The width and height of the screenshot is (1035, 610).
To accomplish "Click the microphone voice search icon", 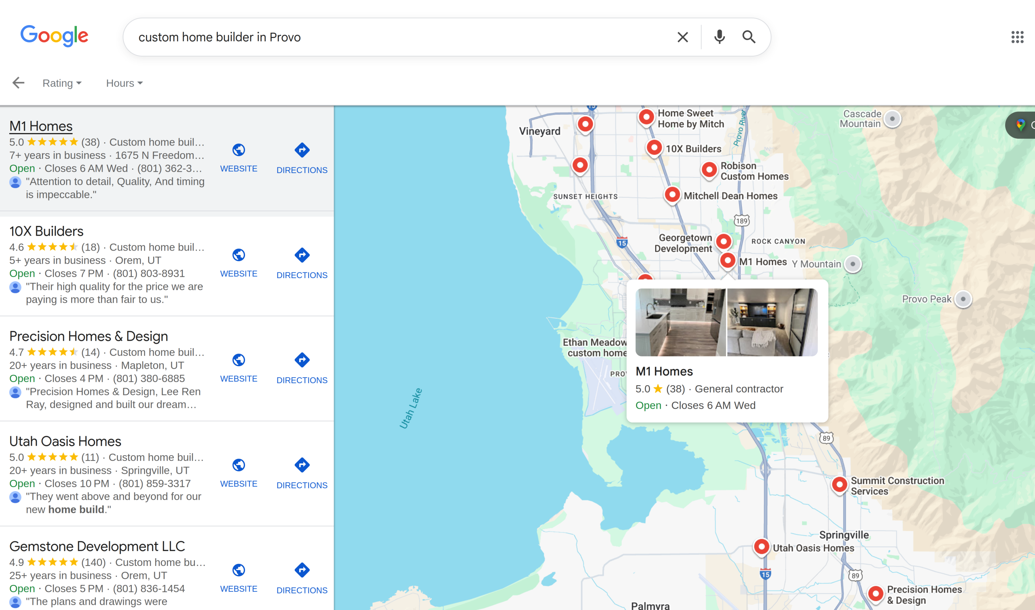I will pyautogui.click(x=719, y=37).
